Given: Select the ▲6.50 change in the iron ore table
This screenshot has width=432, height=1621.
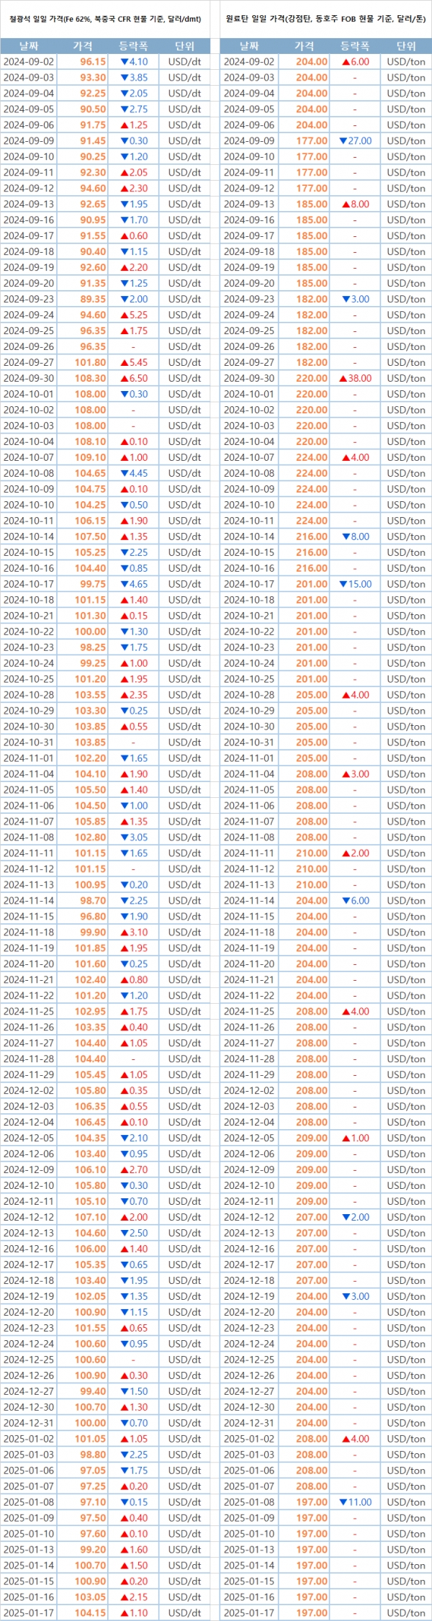Looking at the screenshot, I should (x=134, y=378).
